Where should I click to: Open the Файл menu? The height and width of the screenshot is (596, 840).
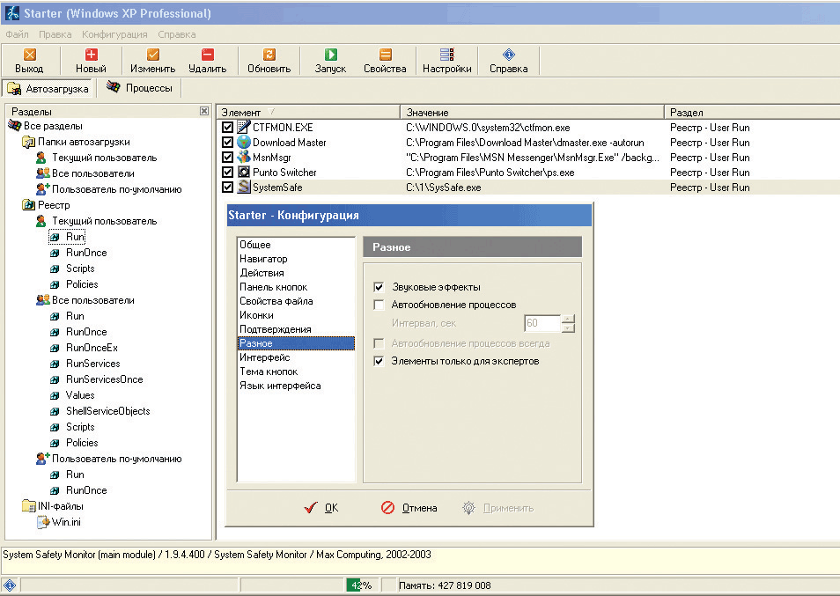[17, 34]
